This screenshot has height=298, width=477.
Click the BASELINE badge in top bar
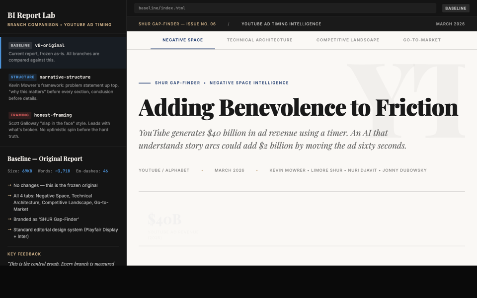456,8
